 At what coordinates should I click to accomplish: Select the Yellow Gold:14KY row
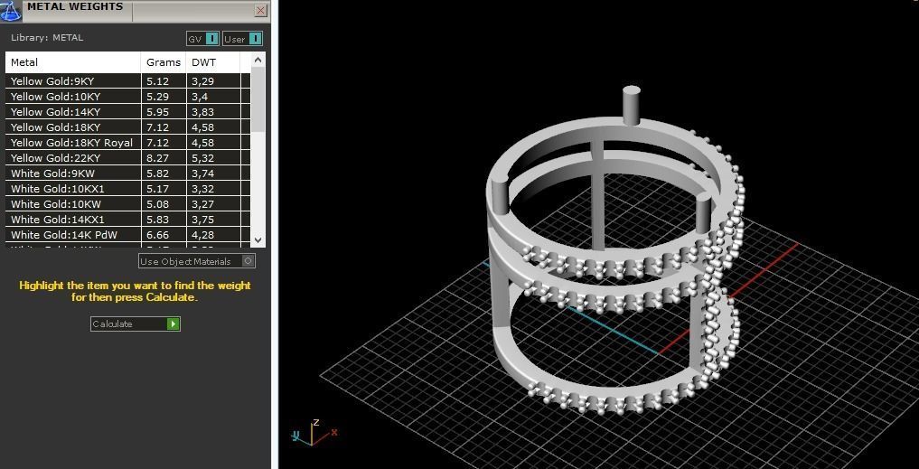pos(127,111)
